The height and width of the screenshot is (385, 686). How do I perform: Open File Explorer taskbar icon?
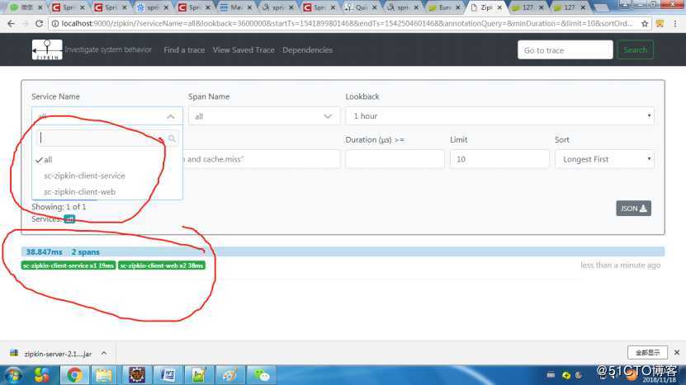(104, 375)
